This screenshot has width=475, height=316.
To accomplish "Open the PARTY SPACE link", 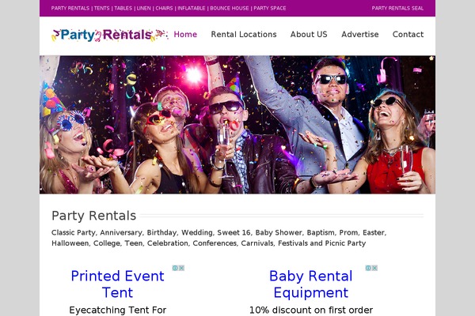I will [270, 8].
